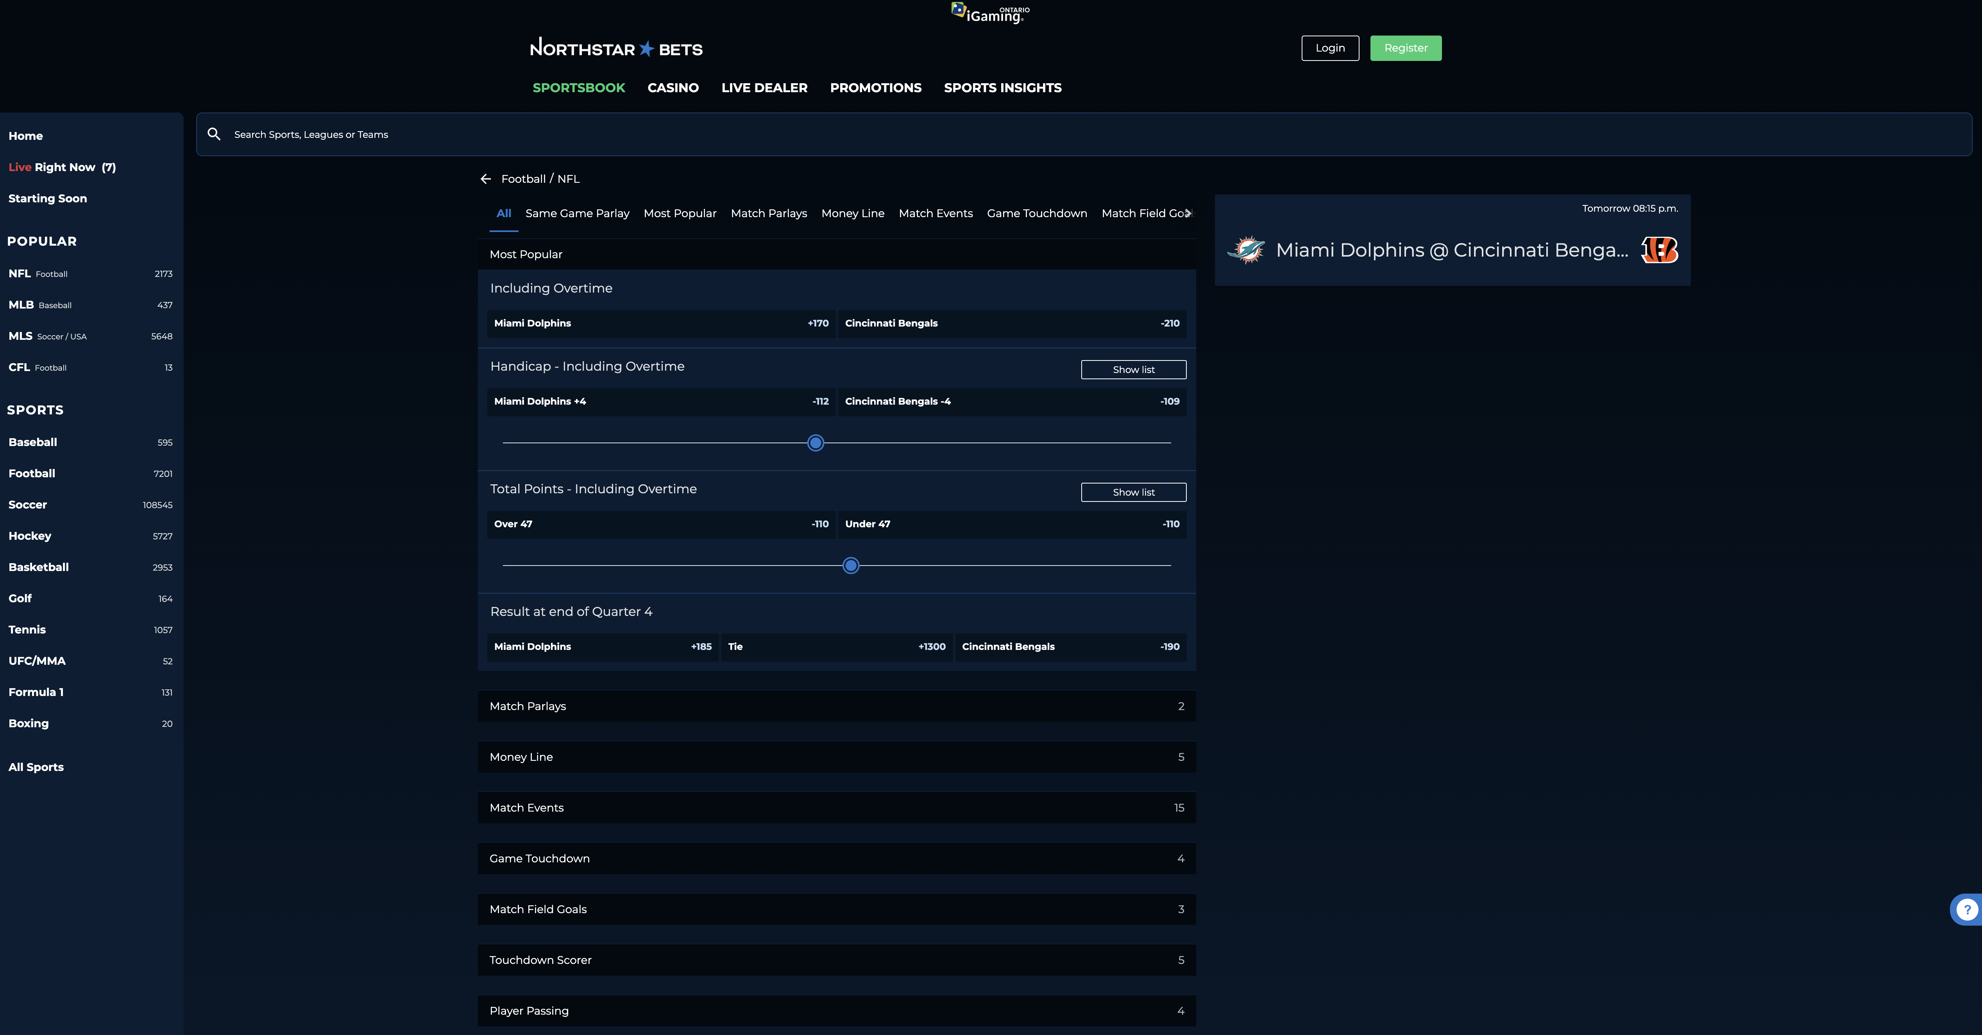The image size is (1982, 1035).
Task: Go to Home in the sidebar
Action: click(25, 136)
